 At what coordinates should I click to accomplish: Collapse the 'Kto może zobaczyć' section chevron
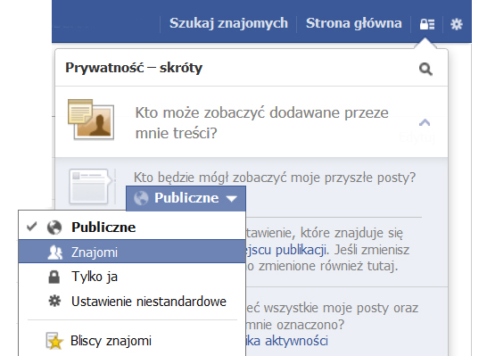(x=425, y=122)
